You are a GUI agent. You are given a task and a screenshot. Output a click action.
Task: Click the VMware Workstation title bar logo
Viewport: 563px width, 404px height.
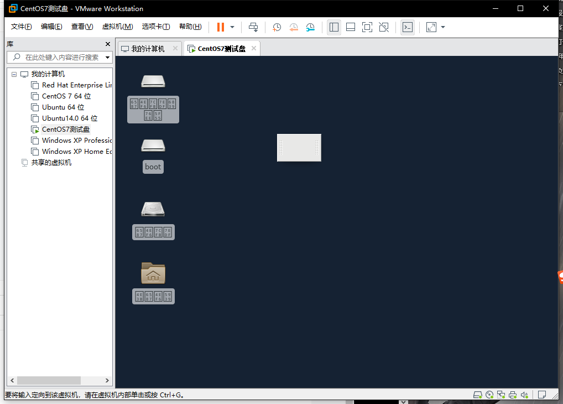[13, 9]
